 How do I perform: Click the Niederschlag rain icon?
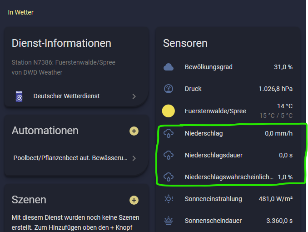(x=169, y=134)
